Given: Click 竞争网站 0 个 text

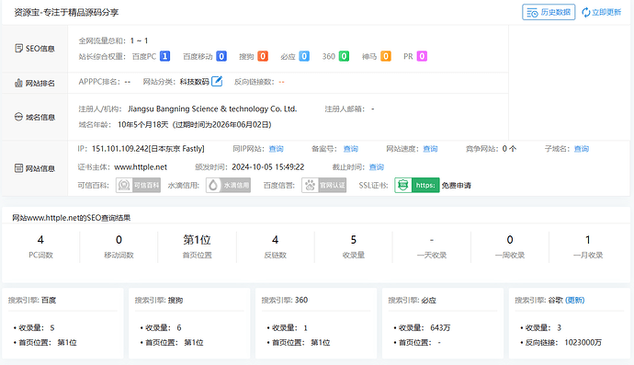Looking at the screenshot, I should pyautogui.click(x=491, y=149).
